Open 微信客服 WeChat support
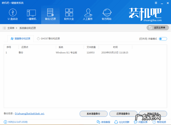Screen dimensions: 171x125 point(103,122)
